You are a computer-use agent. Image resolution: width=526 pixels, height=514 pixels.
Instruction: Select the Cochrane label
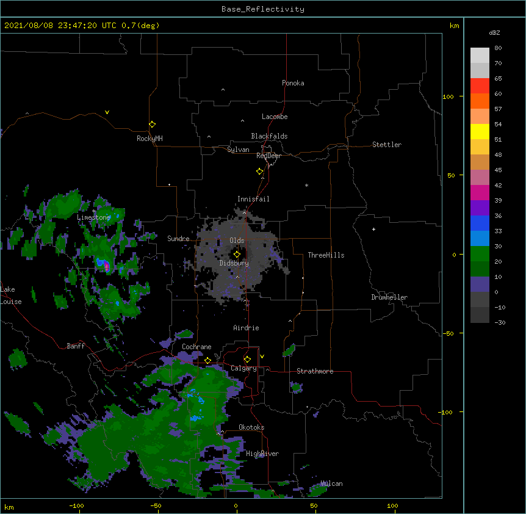[x=196, y=347]
